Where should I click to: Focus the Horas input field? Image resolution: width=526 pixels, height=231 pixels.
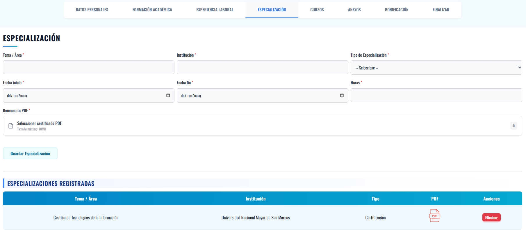[436, 95]
